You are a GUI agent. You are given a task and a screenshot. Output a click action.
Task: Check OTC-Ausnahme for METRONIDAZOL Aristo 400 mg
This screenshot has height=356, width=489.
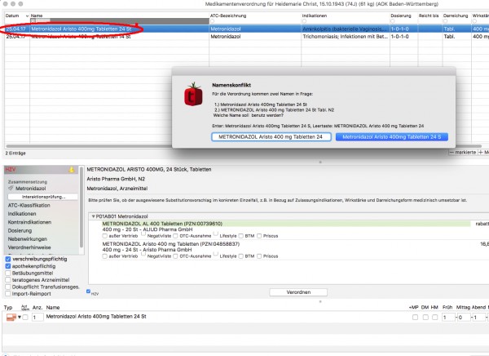point(175,256)
